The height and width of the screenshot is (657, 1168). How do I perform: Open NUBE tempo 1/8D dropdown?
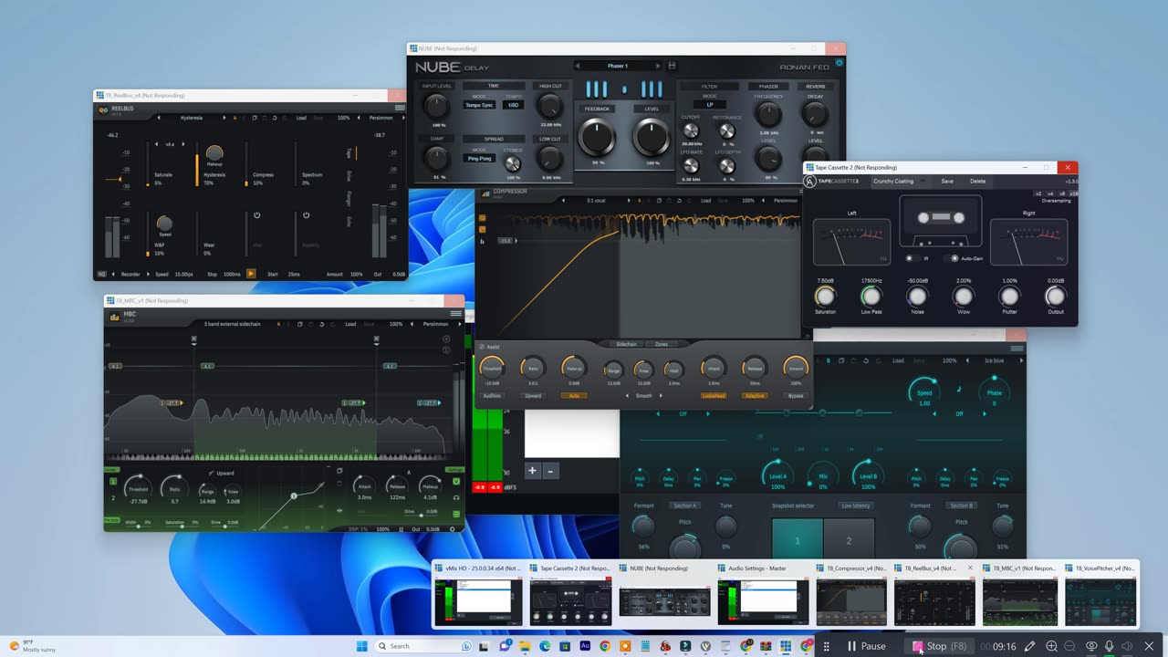[x=514, y=105]
